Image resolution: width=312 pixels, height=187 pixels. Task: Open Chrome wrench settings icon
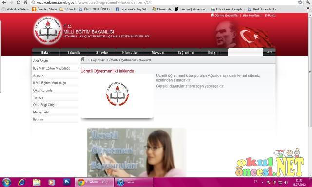click(308, 2)
